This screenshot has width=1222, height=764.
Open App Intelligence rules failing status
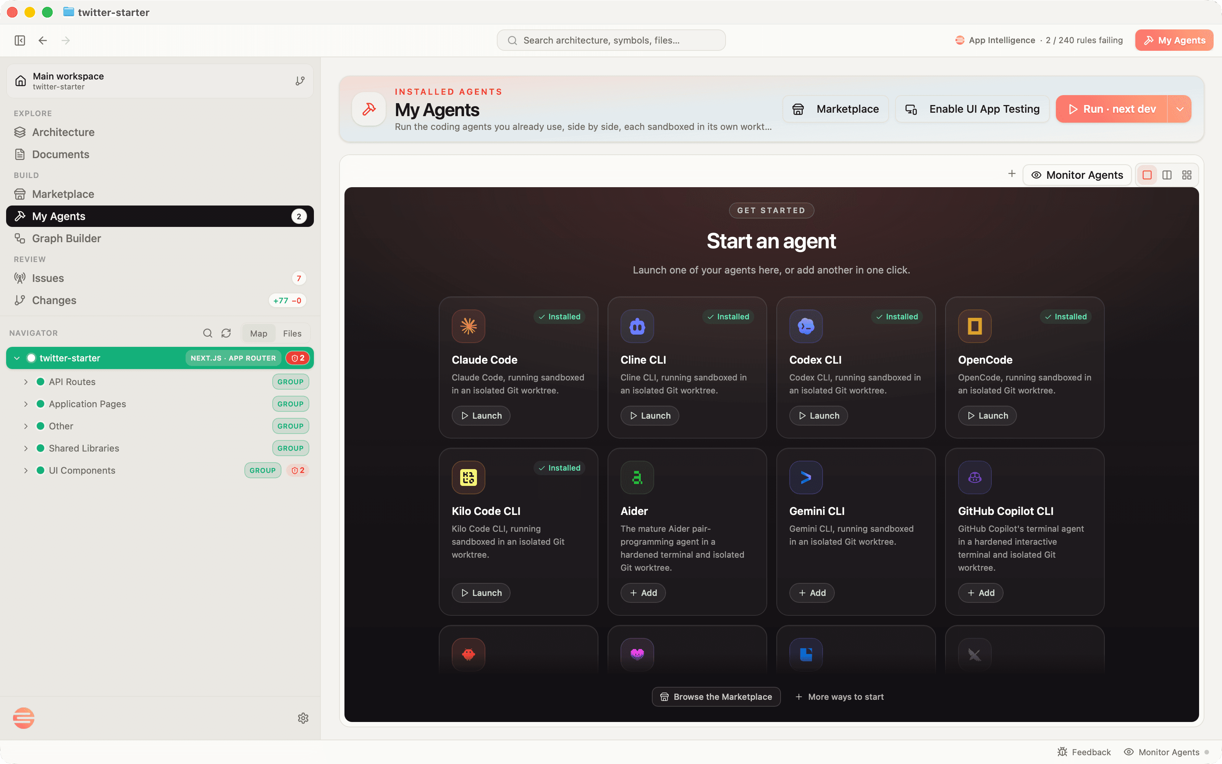pos(1039,40)
